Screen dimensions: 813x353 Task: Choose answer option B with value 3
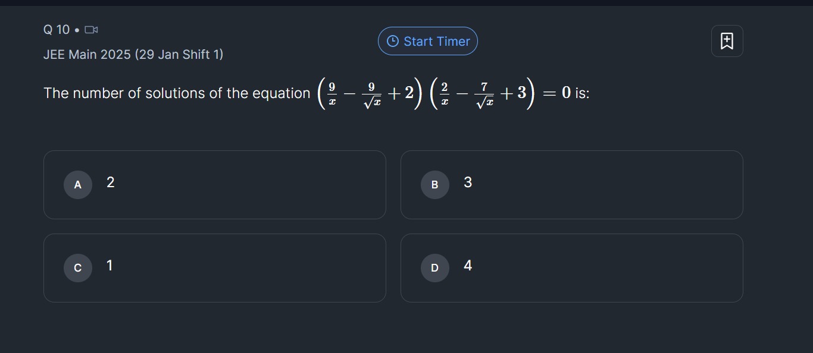click(x=571, y=185)
